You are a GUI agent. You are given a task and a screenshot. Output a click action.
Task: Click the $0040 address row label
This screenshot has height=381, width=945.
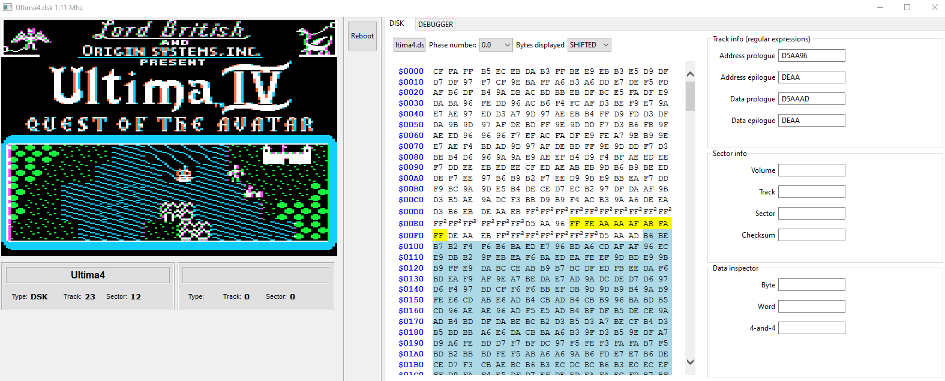pyautogui.click(x=411, y=114)
